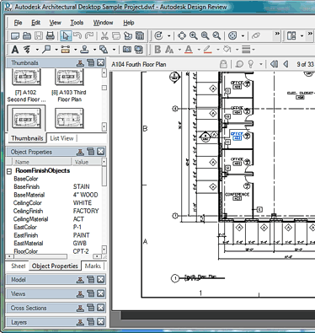This screenshot has width=315, height=333.
Task: Activate the Select arrow tool
Action: 66,35
